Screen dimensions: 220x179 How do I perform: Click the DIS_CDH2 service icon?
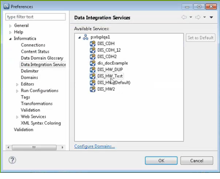click(x=92, y=56)
